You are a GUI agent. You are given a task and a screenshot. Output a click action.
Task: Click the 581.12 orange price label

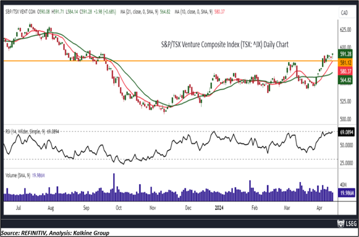point(346,62)
